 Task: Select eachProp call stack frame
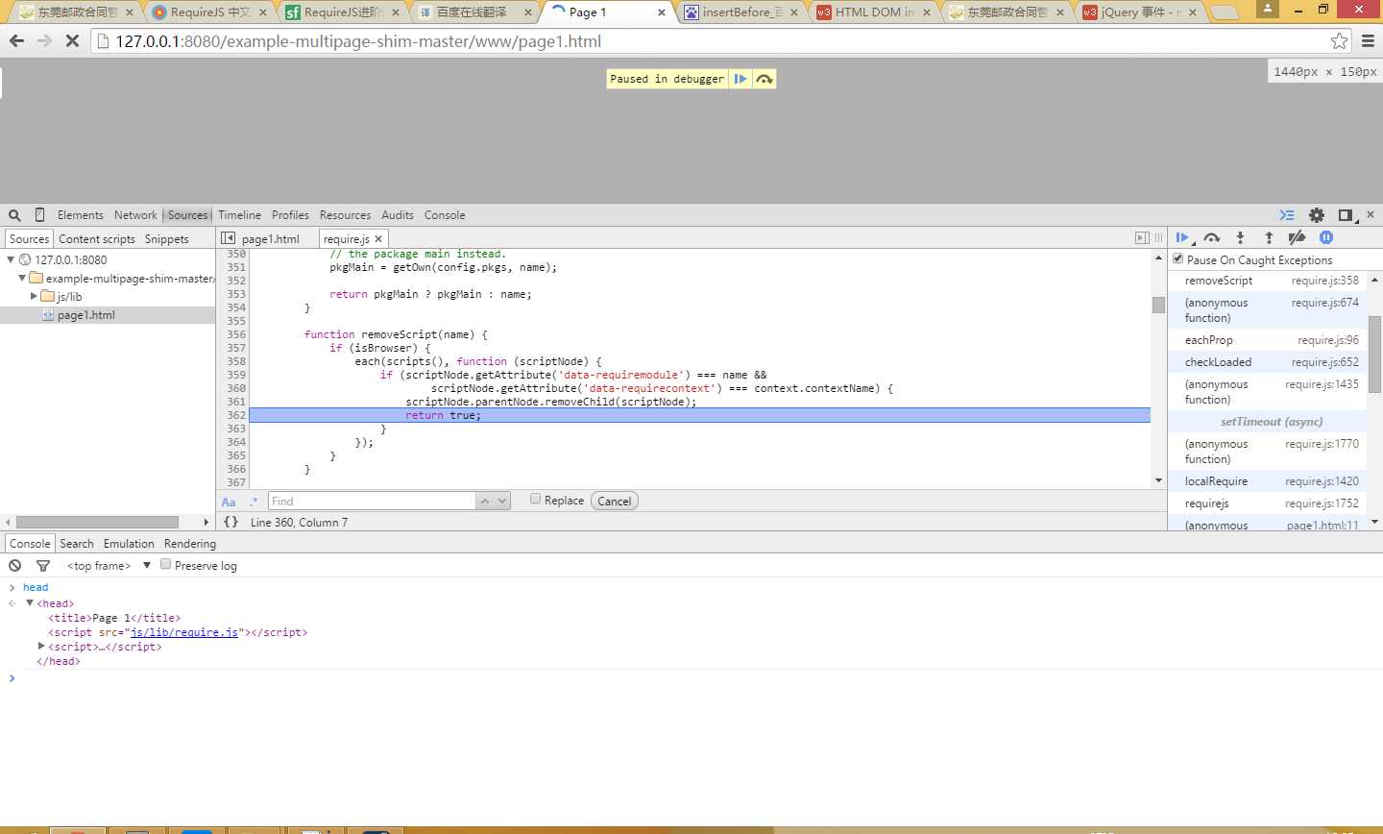tap(1268, 340)
